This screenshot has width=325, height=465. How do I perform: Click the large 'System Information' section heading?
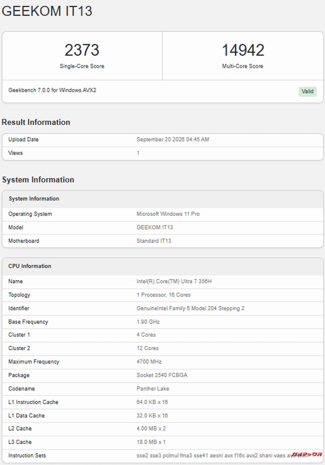(x=38, y=179)
